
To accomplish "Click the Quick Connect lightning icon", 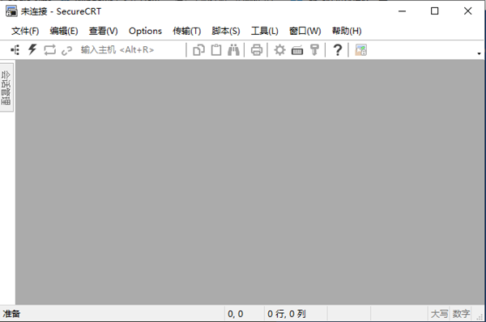I will 32,49.
